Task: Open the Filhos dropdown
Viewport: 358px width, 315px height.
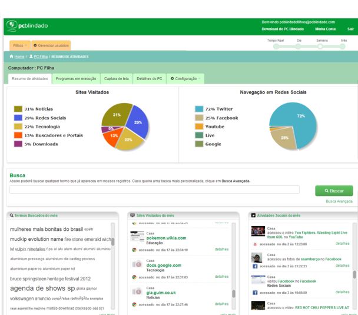Action: pyautogui.click(x=20, y=45)
